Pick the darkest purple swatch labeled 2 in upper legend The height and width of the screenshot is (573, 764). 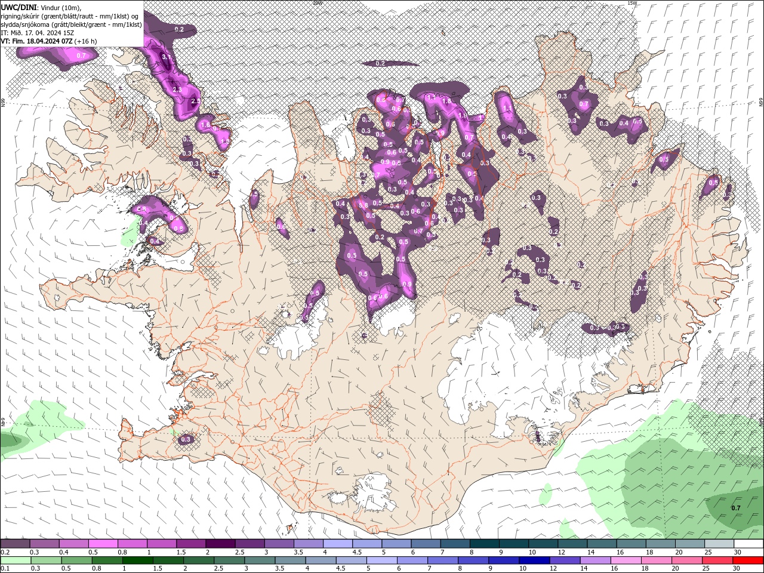click(220, 544)
